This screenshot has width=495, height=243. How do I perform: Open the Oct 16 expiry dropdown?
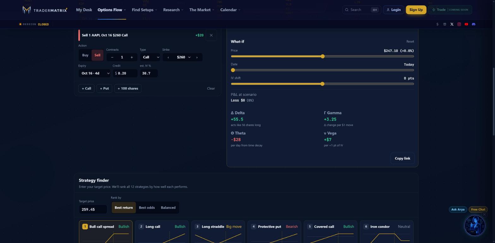(x=94, y=73)
